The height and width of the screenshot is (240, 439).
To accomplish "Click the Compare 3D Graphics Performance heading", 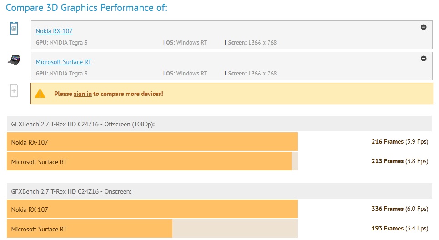I will coord(87,8).
